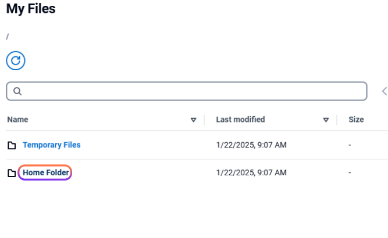Open the Temporary Files folder link

(x=51, y=145)
